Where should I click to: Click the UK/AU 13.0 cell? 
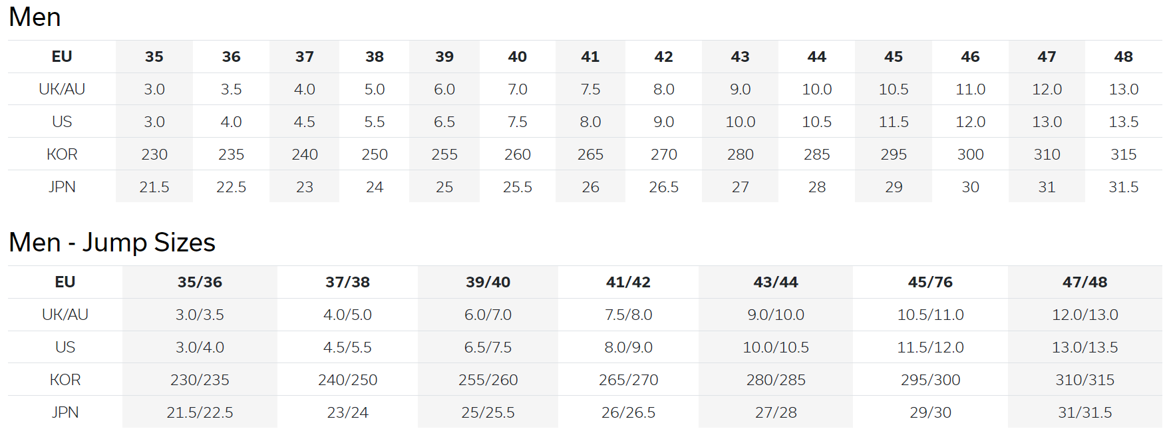(1123, 89)
